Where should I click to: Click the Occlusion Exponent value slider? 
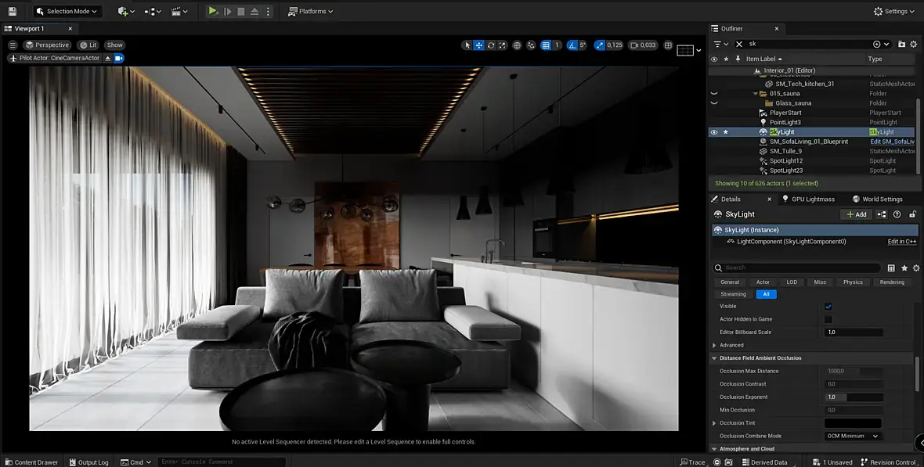tap(854, 397)
